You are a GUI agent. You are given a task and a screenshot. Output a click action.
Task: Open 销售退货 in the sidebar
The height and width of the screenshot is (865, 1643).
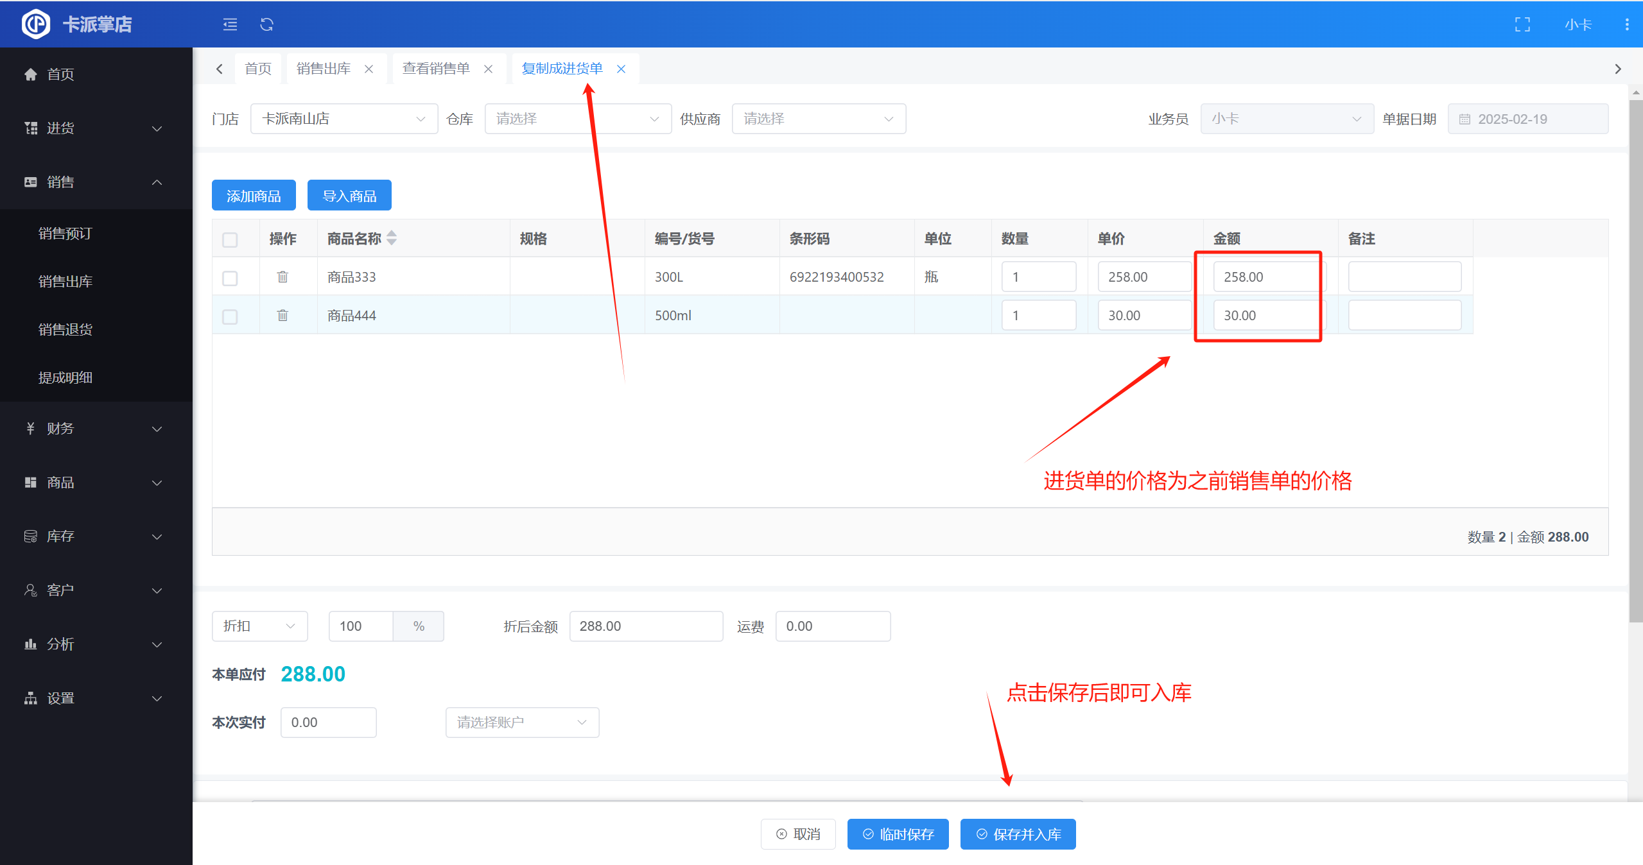pos(65,329)
